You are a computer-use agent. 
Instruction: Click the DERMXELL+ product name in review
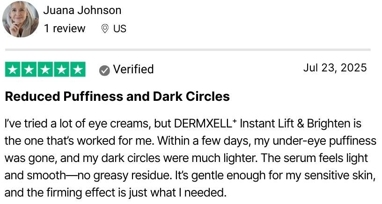[x=203, y=124]
